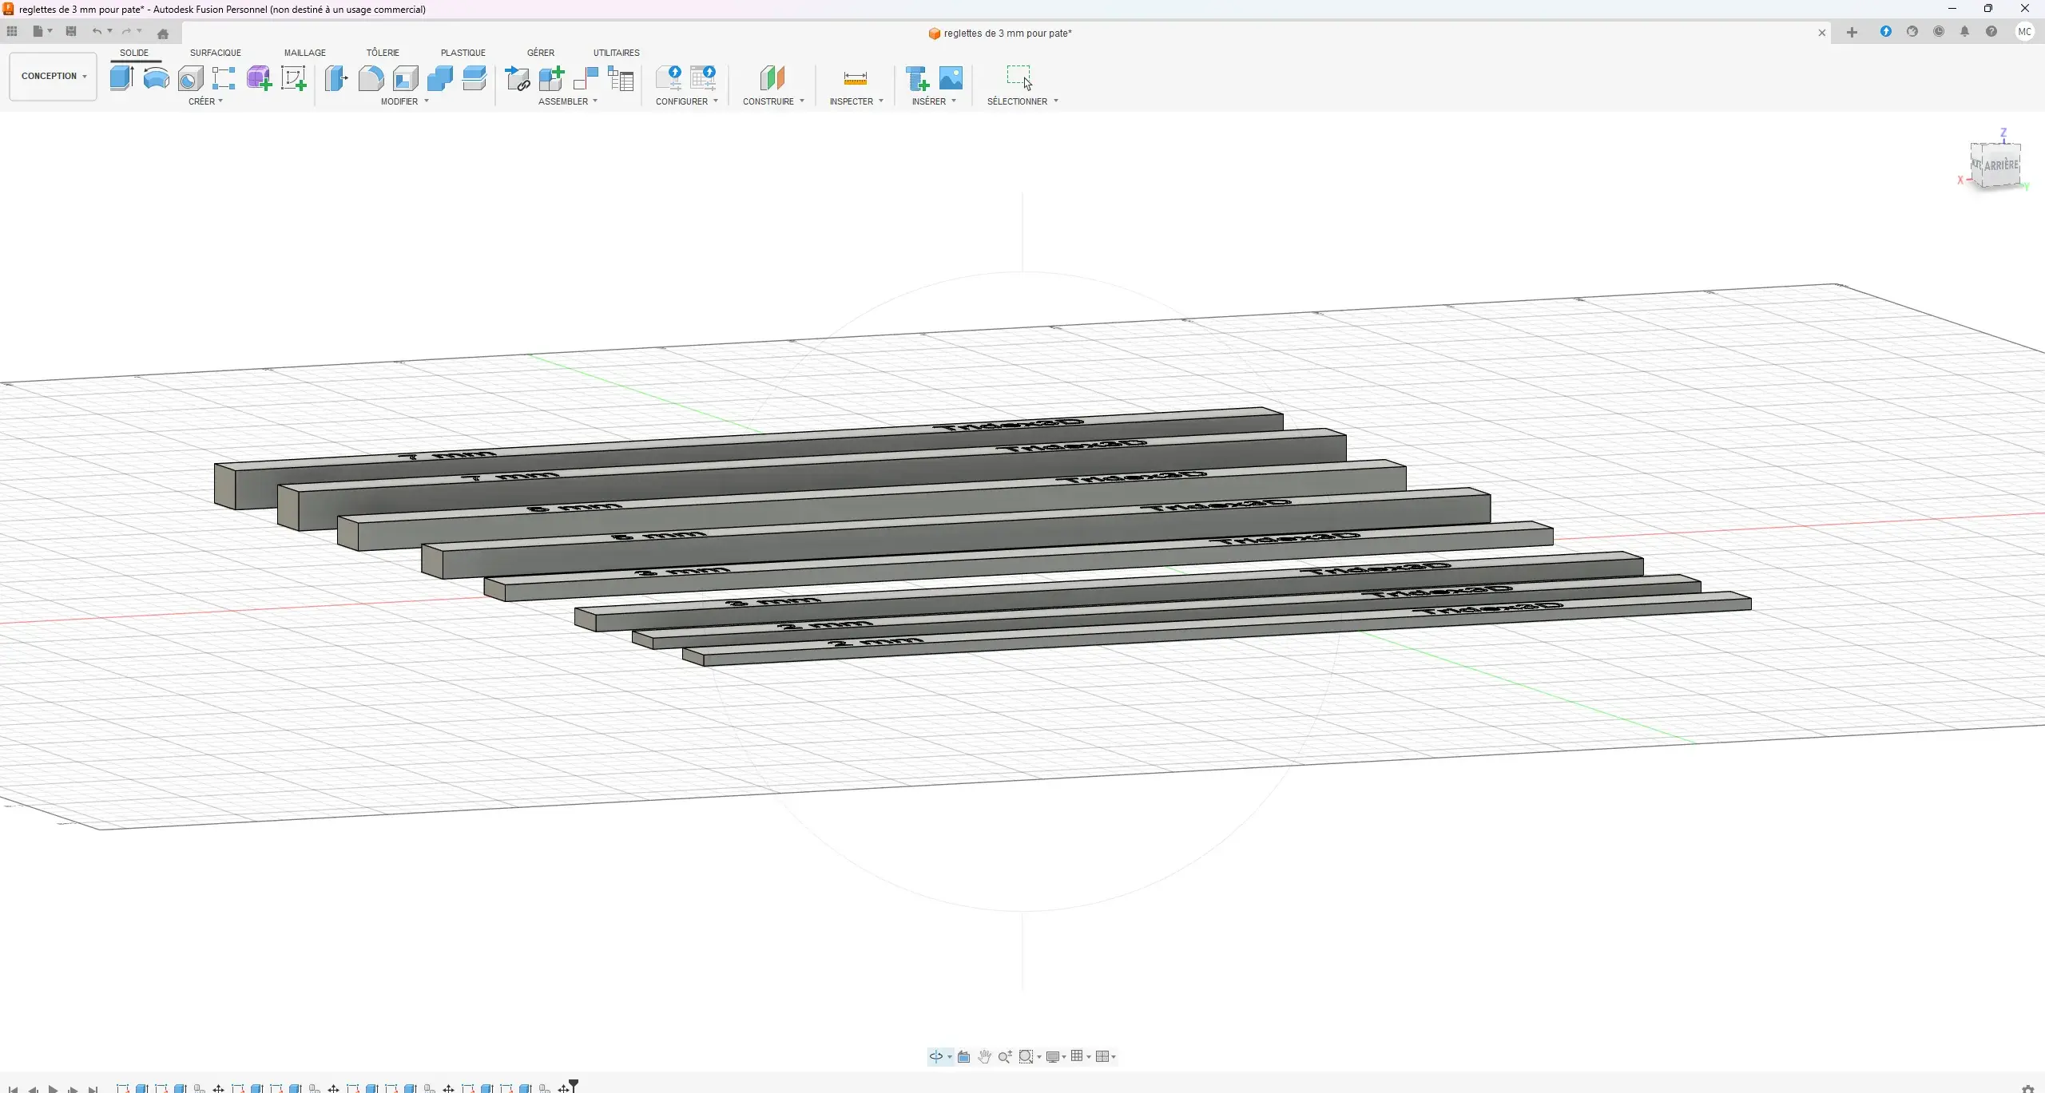Image resolution: width=2045 pixels, height=1093 pixels.
Task: Click the ARRIÈRE face of the view cube
Action: pos(2000,165)
